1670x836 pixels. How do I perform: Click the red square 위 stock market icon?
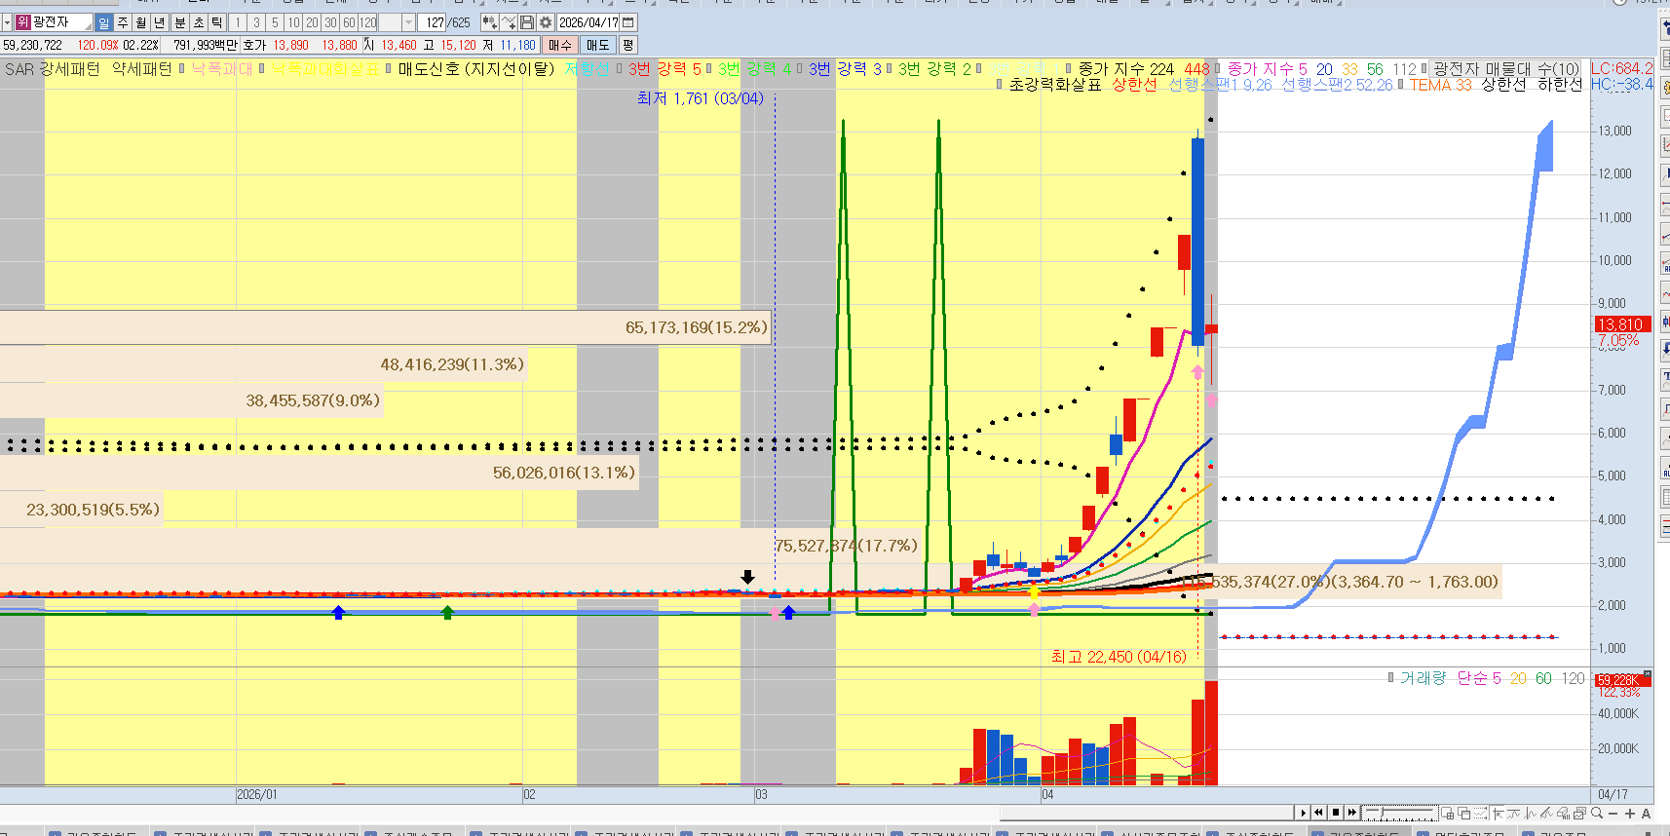pyautogui.click(x=22, y=22)
